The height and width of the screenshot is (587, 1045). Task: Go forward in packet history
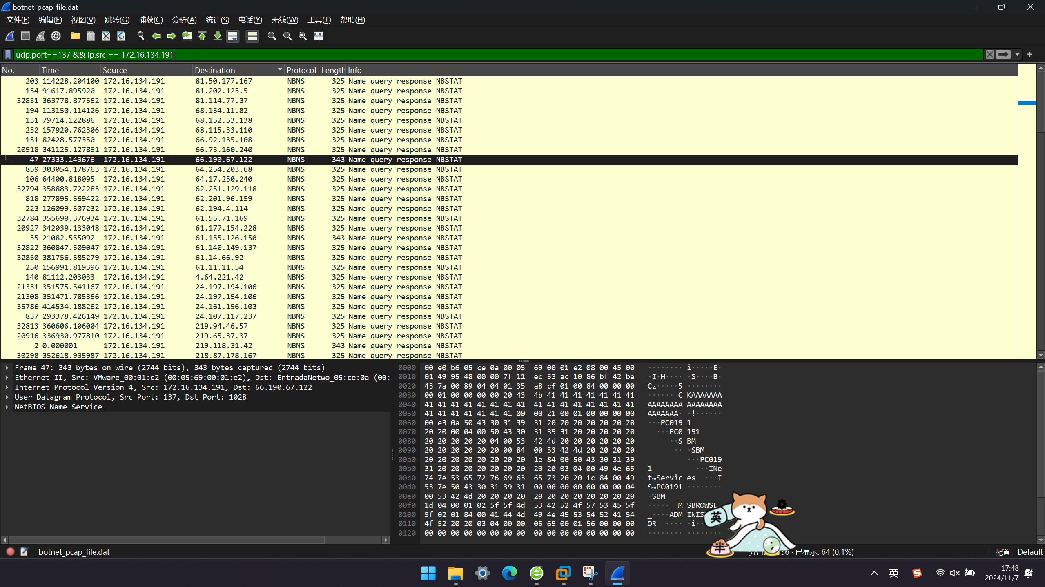172,36
